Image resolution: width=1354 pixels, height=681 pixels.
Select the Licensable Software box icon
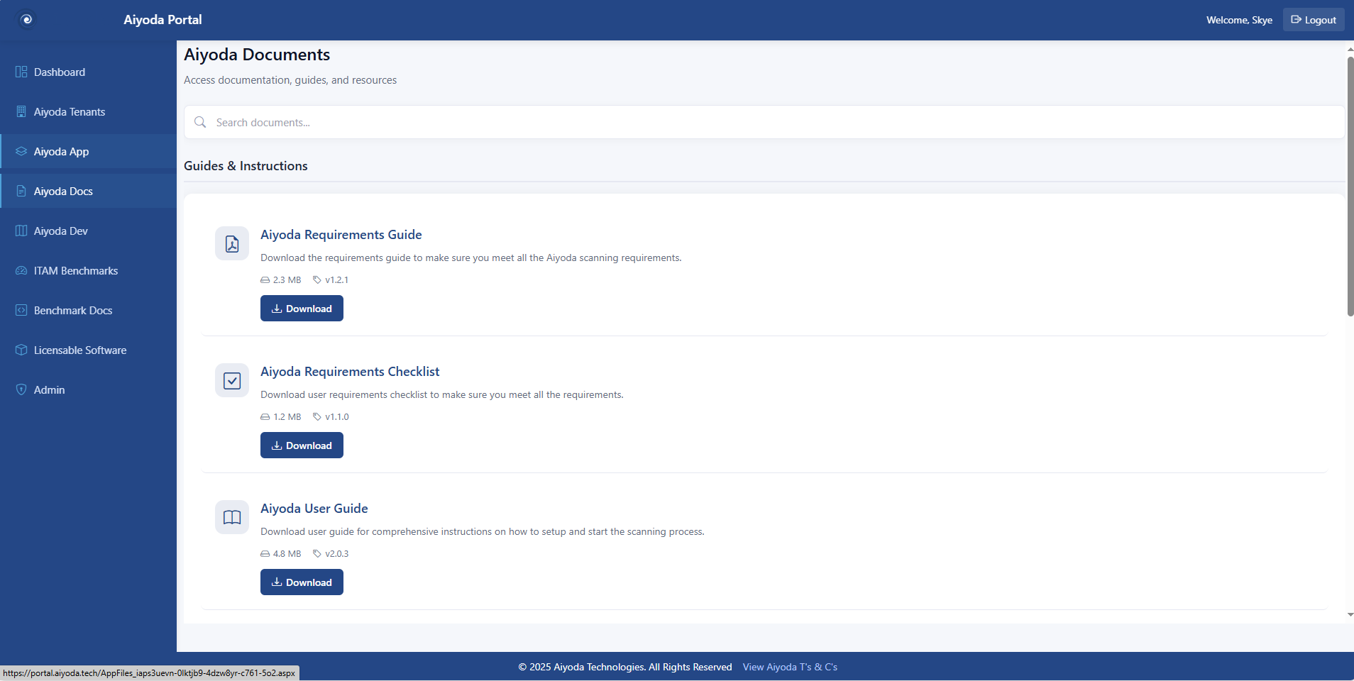pos(20,350)
